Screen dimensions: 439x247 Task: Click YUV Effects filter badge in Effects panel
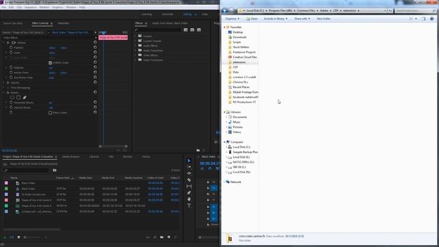[x=199, y=30]
